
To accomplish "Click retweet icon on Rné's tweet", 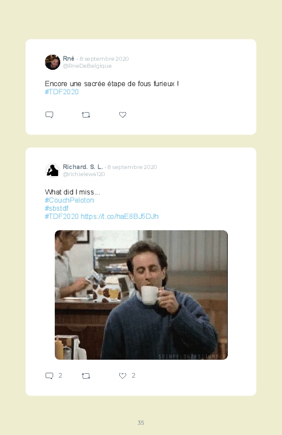I will [x=86, y=115].
